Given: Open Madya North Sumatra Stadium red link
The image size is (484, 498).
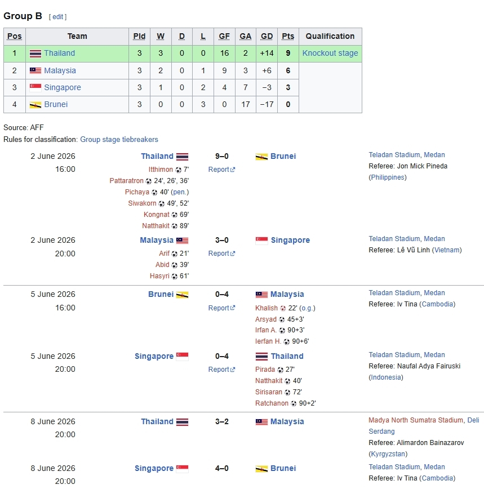Looking at the screenshot, I should pos(416,420).
